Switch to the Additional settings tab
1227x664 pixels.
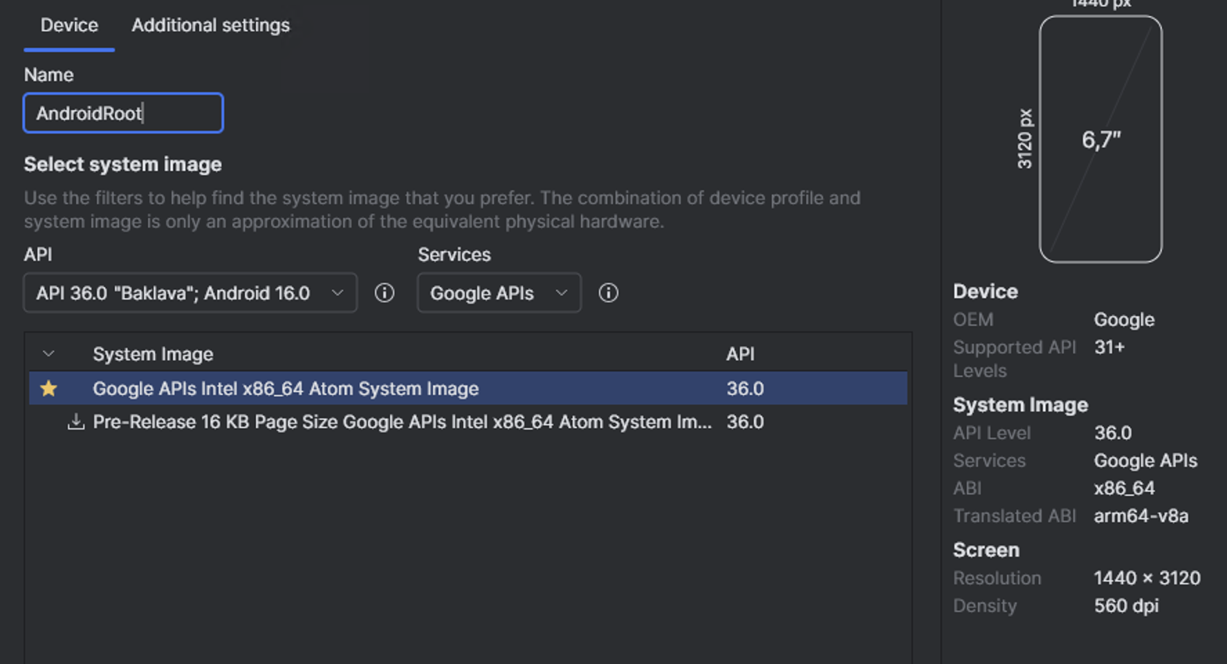[x=211, y=26]
